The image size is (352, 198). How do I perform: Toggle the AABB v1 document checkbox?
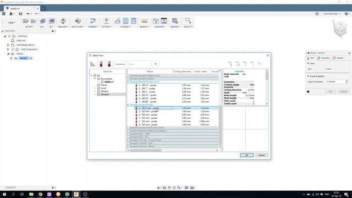pos(102,82)
